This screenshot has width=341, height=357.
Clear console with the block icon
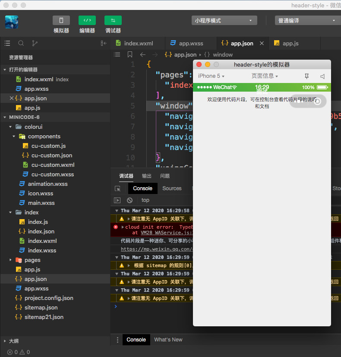[129, 200]
